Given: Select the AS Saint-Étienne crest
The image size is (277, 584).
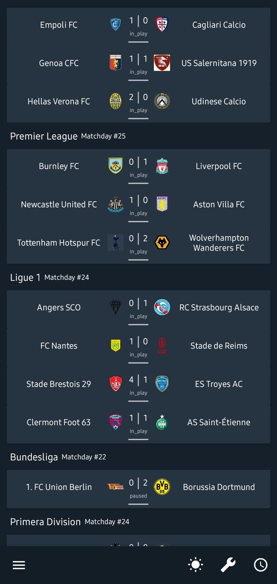Looking at the screenshot, I should pos(163,422).
